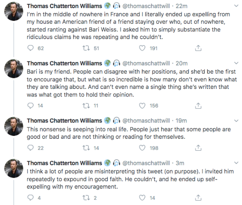Click @thomaschattwill handle on the 3m tweet

point(146,163)
